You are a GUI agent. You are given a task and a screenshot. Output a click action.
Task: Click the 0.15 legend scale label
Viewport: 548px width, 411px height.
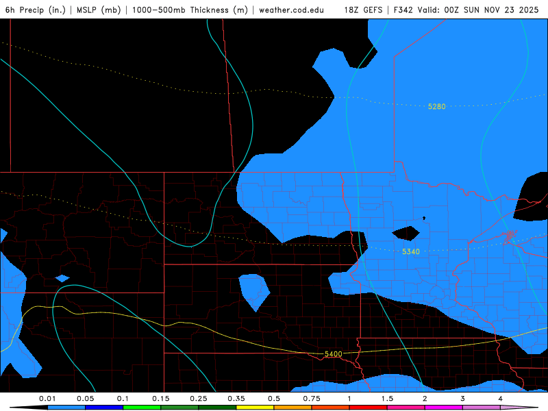(x=161, y=399)
